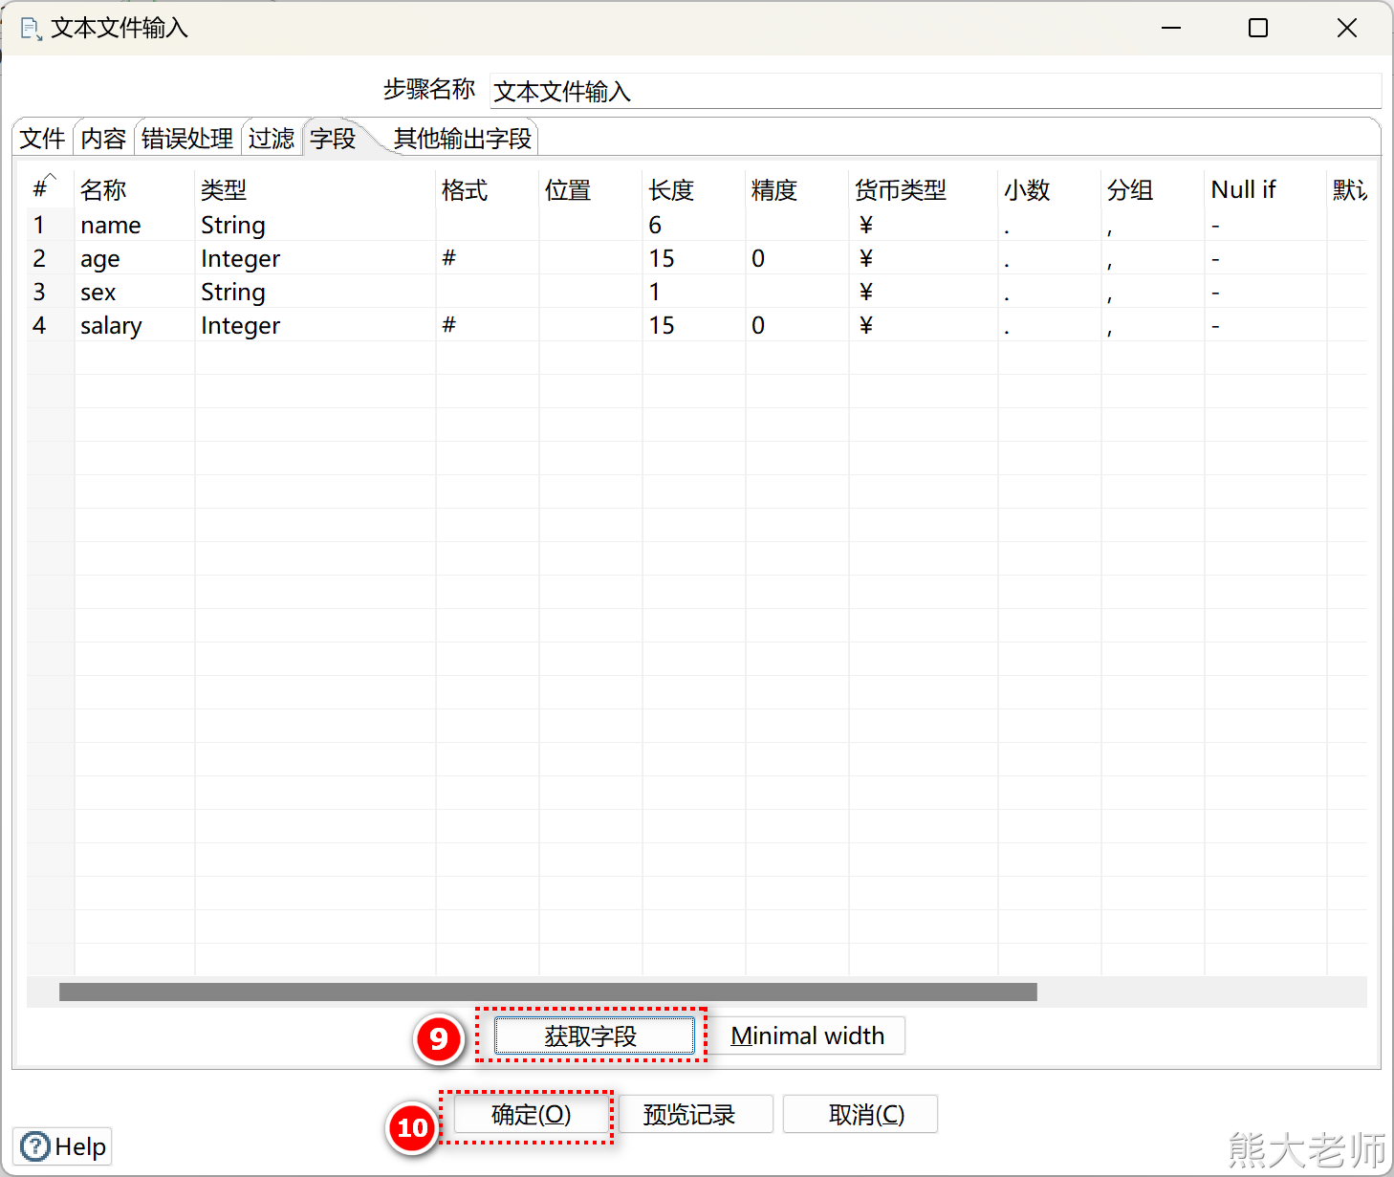Select row number 1 in the table

click(51, 225)
